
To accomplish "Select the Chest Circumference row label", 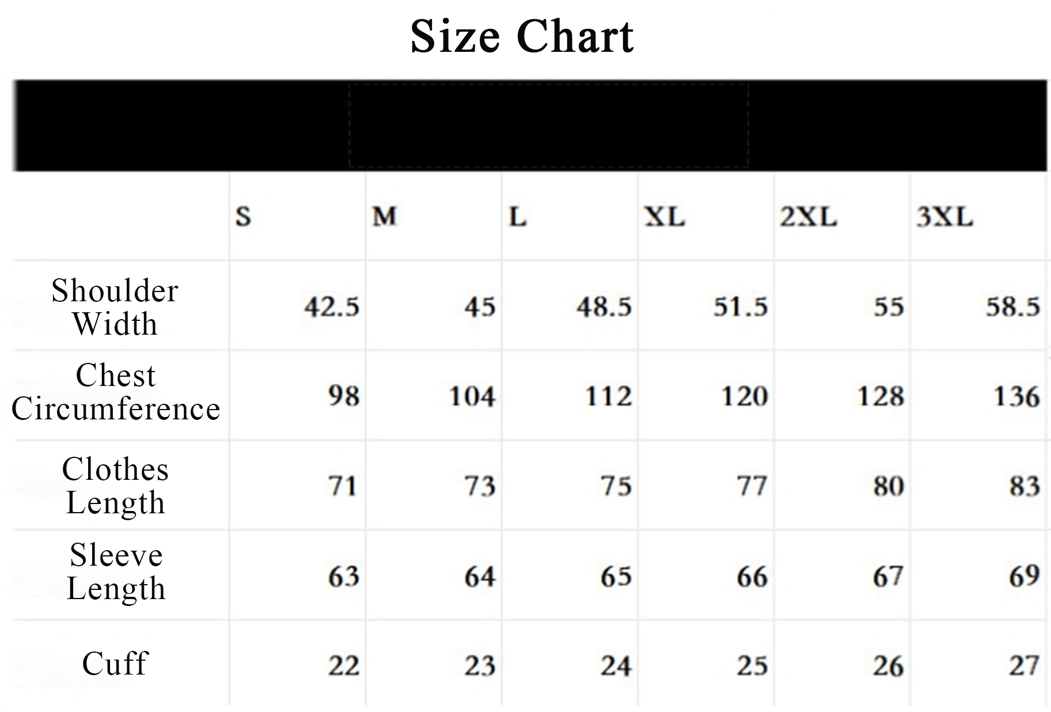I will click(x=116, y=392).
